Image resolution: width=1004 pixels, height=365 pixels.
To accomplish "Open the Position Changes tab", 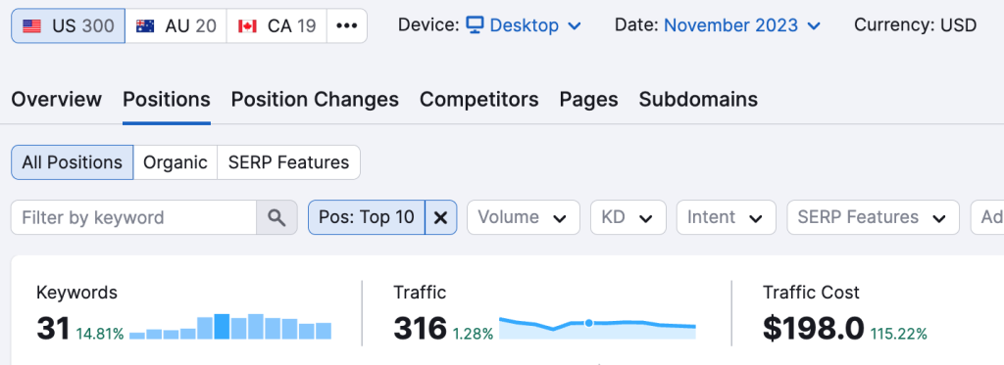I will pos(315,100).
